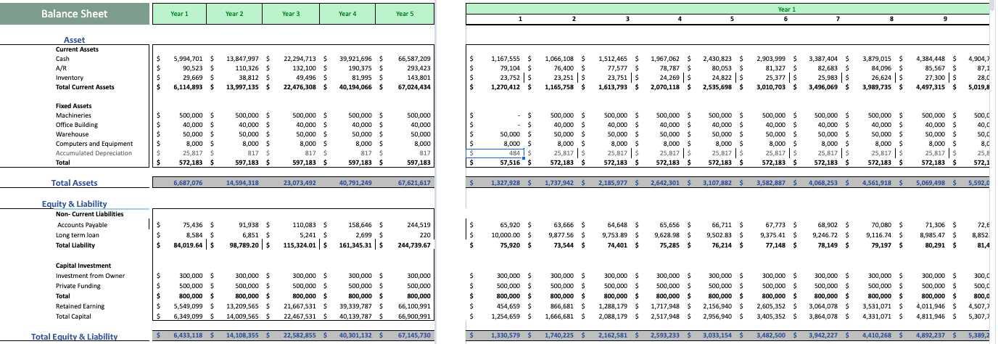Image resolution: width=998 pixels, height=344 pixels.
Task: Select monthly current assets total 3,010,703
Action: click(x=776, y=87)
